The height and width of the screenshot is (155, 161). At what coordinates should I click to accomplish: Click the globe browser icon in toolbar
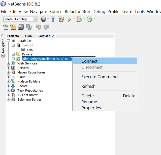[x=43, y=19]
